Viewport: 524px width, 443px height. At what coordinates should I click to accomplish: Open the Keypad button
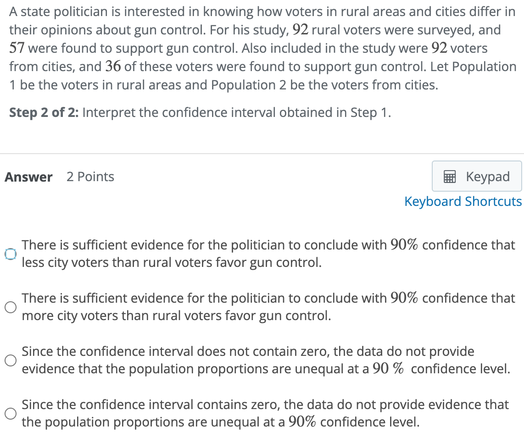click(477, 176)
